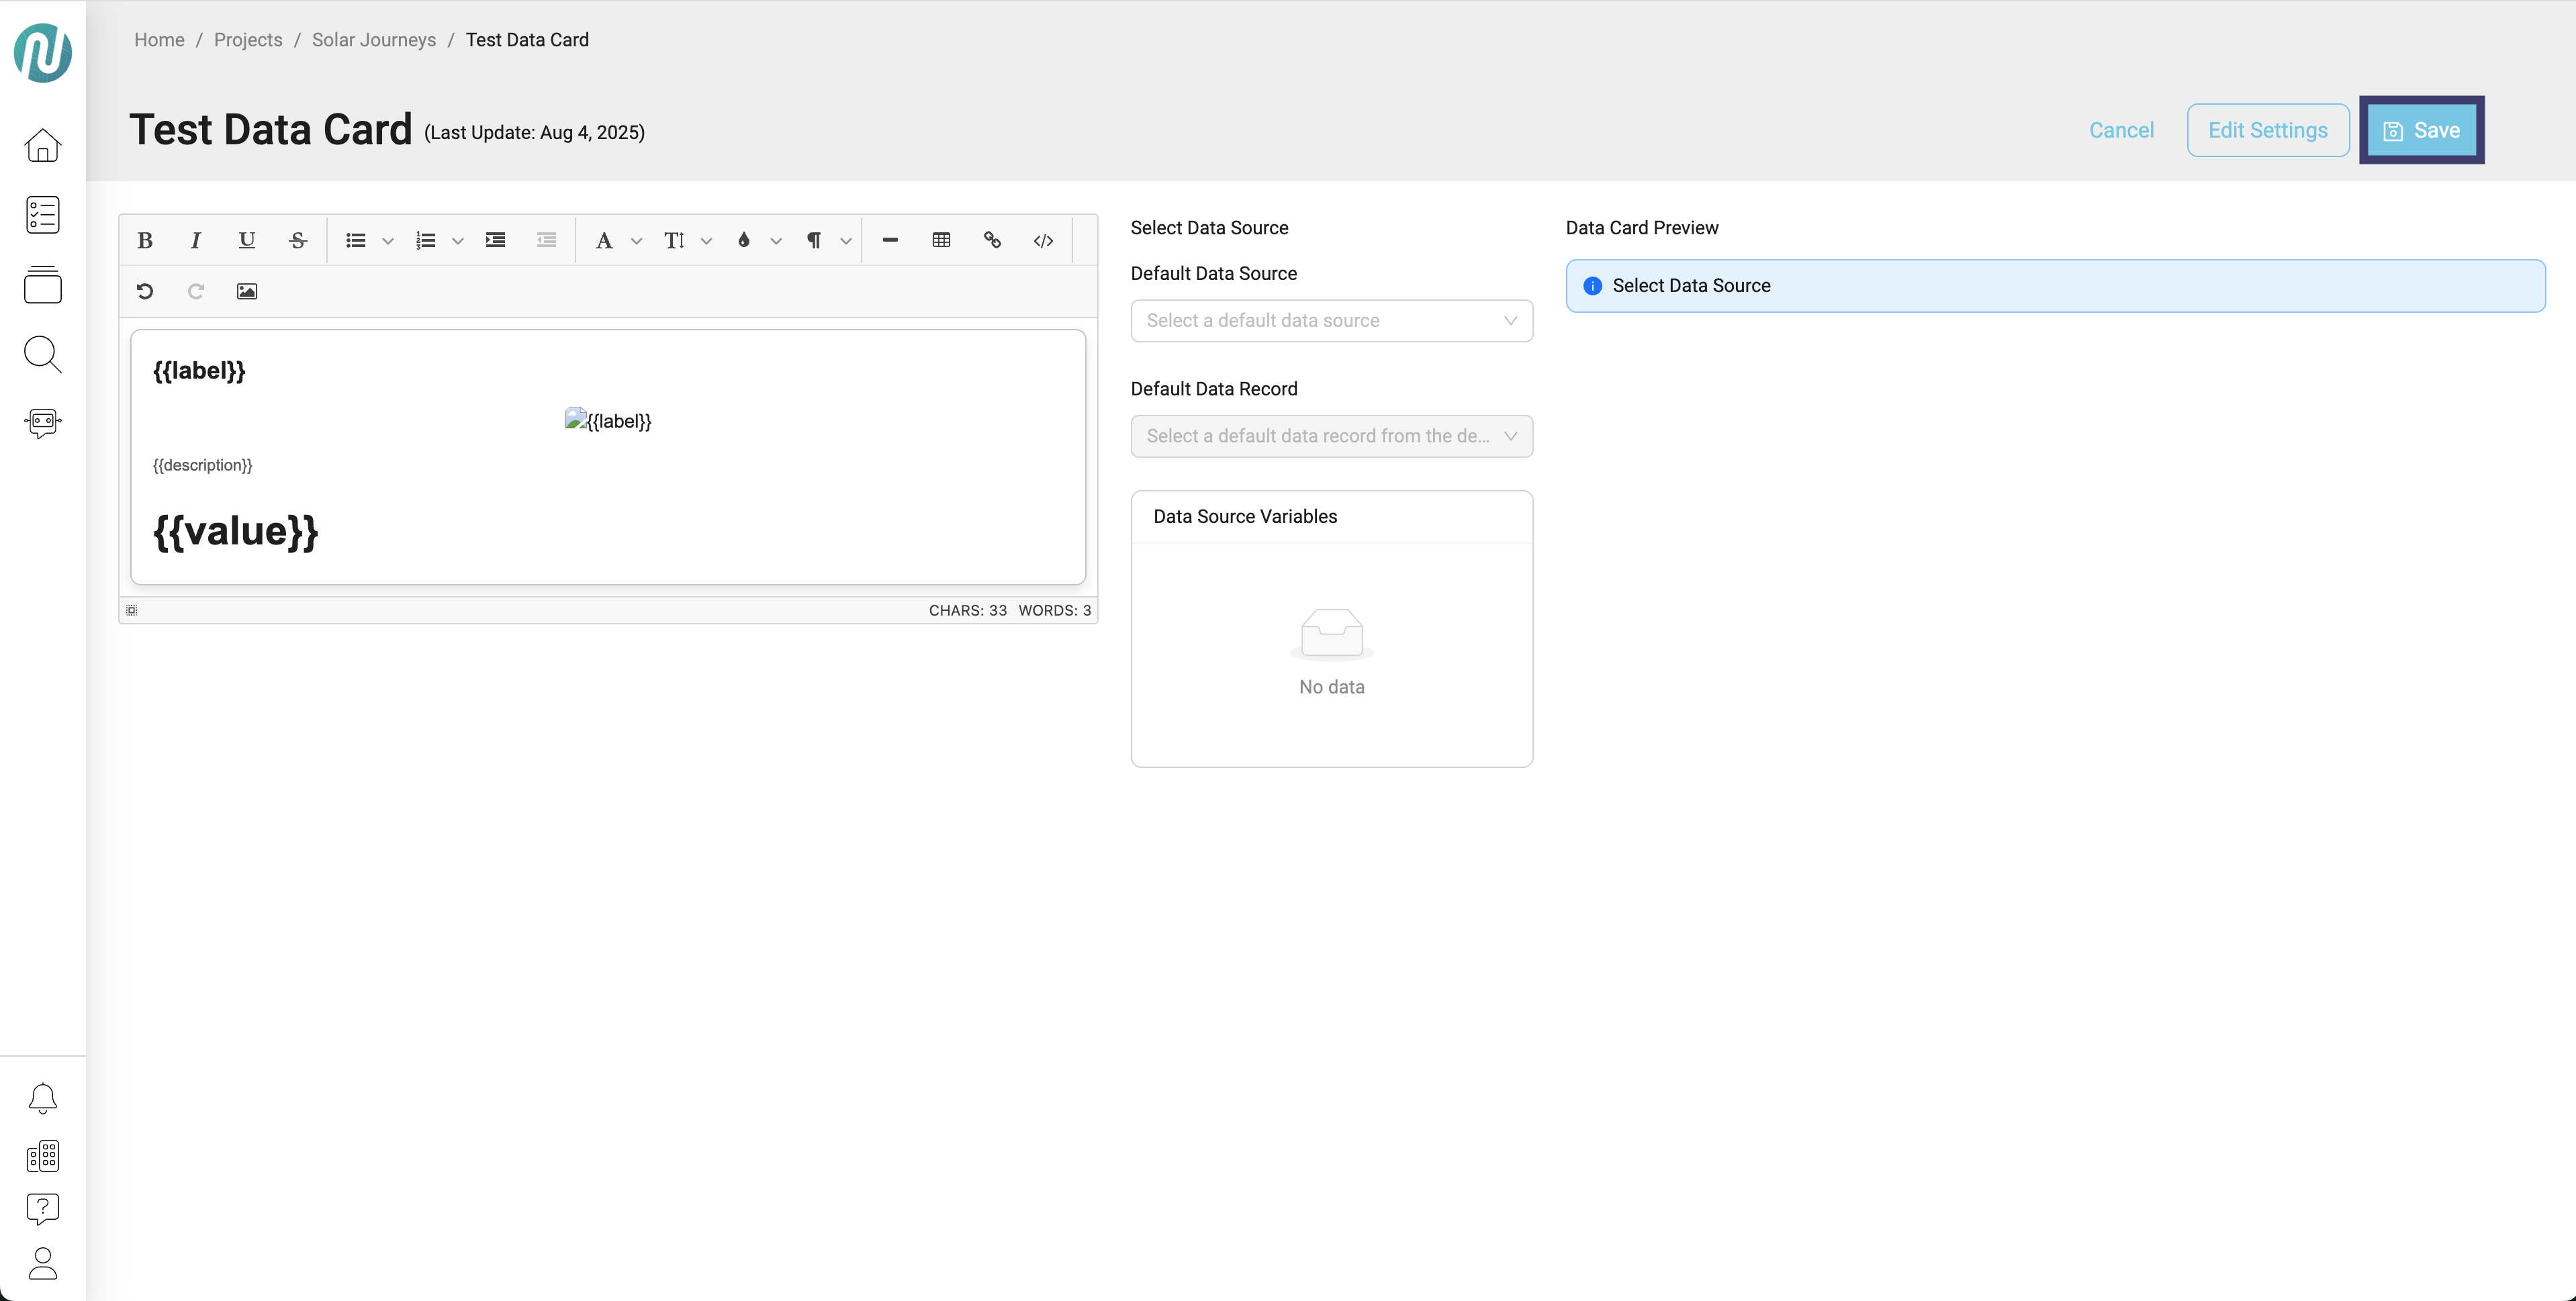Screen dimensions: 2576x1301
Task: Toggle underline text formatting
Action: [x=247, y=240]
